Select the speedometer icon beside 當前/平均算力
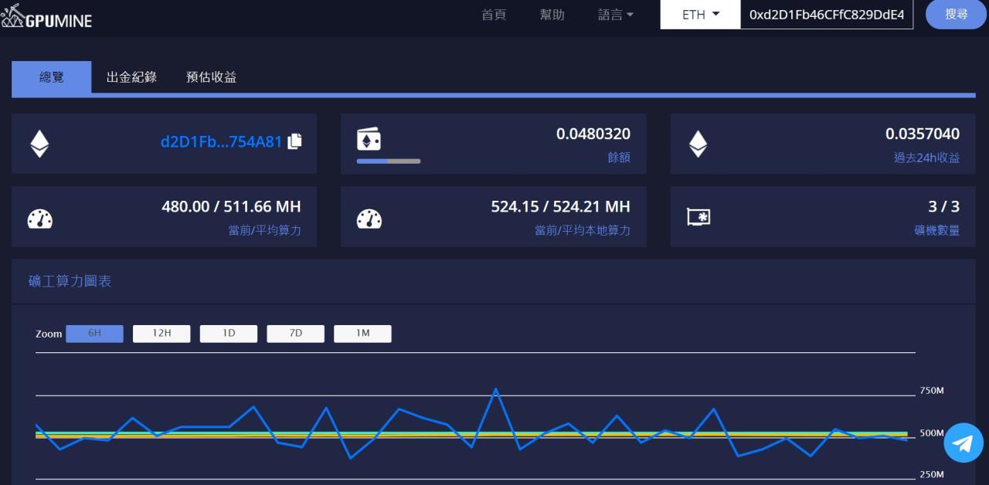The image size is (989, 485). pos(39,217)
